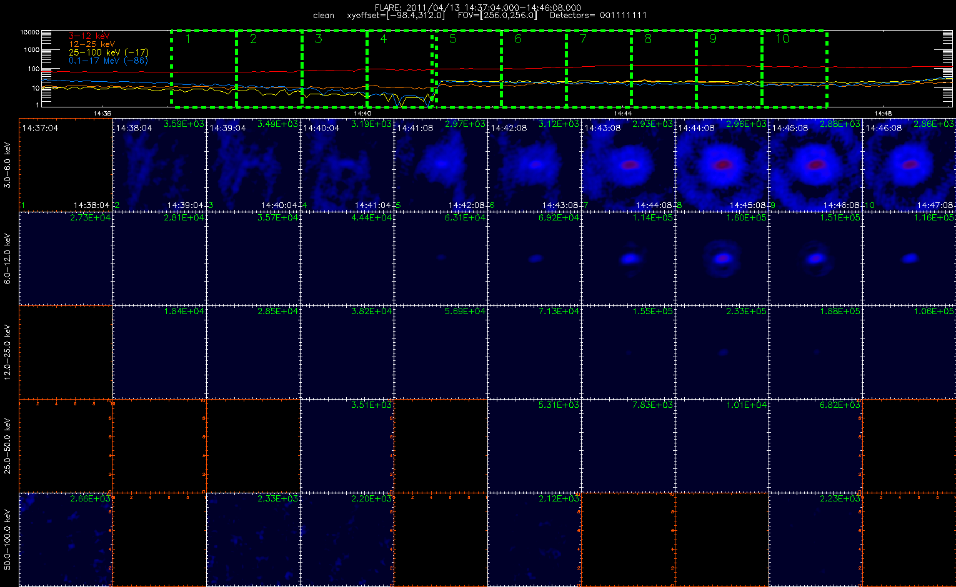Select the 6-12 keV image with peak 1.60E+05
Screen dimensions: 956x587
pyautogui.click(x=722, y=258)
